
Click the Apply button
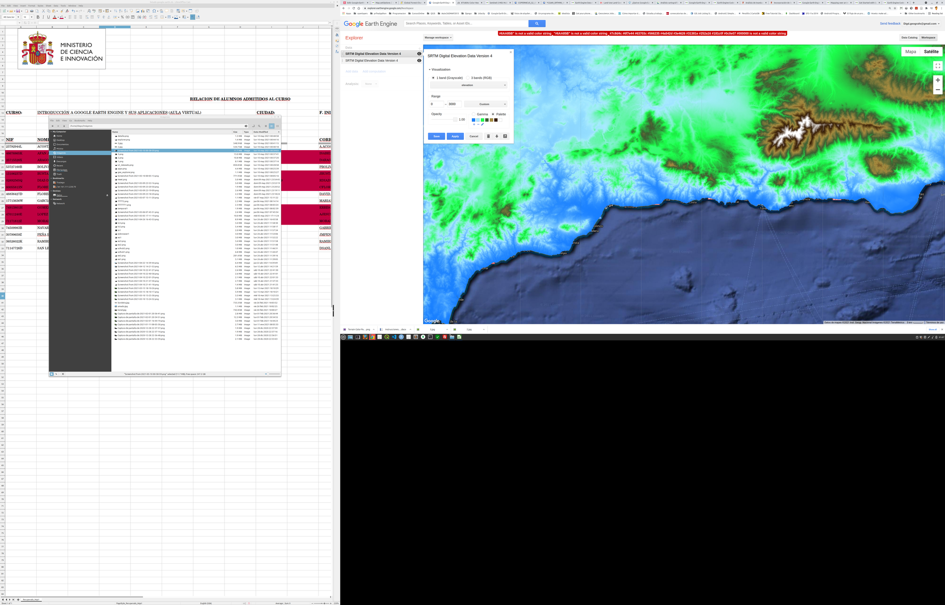point(455,136)
